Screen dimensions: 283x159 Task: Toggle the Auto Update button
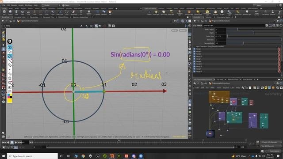click(275, 151)
